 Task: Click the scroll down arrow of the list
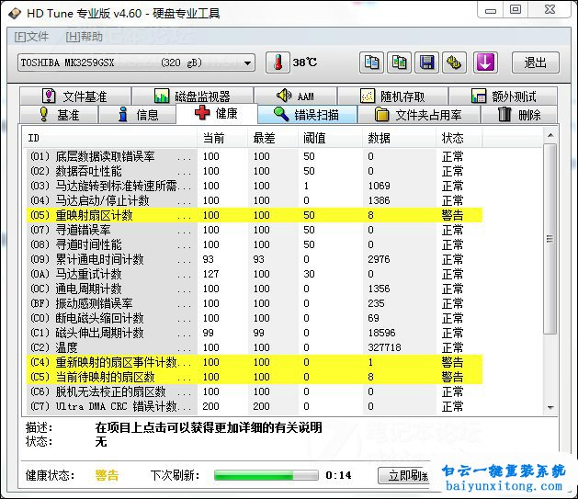pos(550,407)
